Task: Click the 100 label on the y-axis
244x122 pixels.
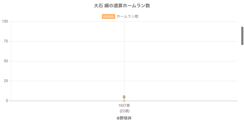Action: pyautogui.click(x=5, y=21)
